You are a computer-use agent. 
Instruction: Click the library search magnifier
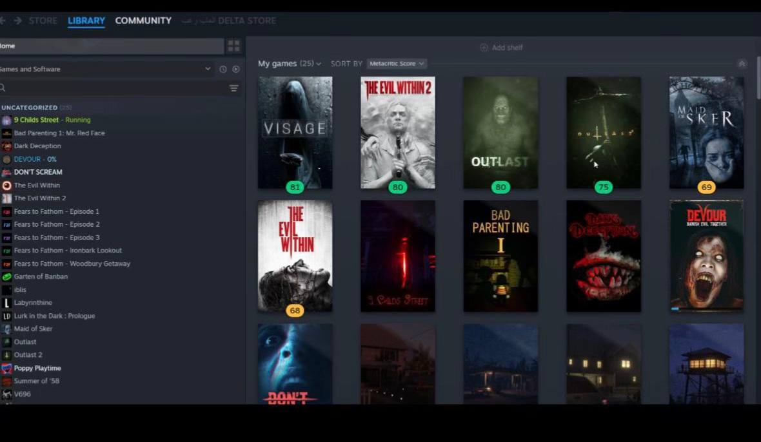3,88
